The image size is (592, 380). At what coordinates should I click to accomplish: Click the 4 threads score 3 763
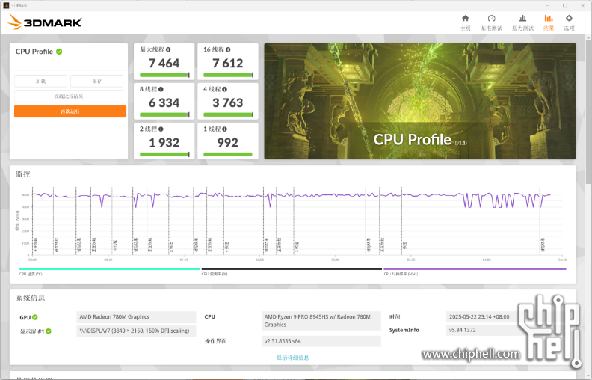point(228,102)
